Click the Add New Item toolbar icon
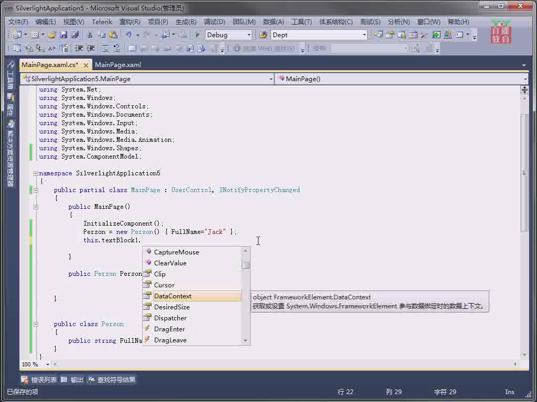Screen dimensions: 537x402 34,35
